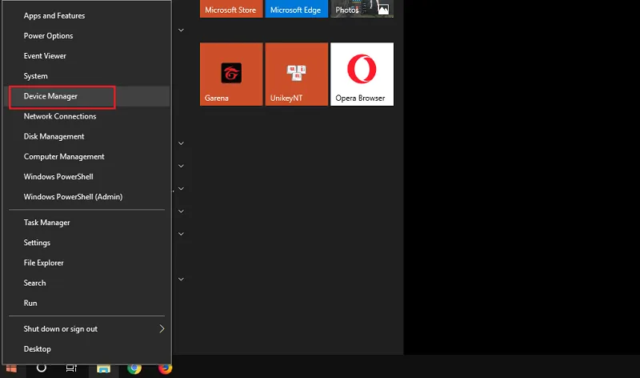The width and height of the screenshot is (640, 378).
Task: Choose Task Manager in the menu
Action: click(x=46, y=223)
